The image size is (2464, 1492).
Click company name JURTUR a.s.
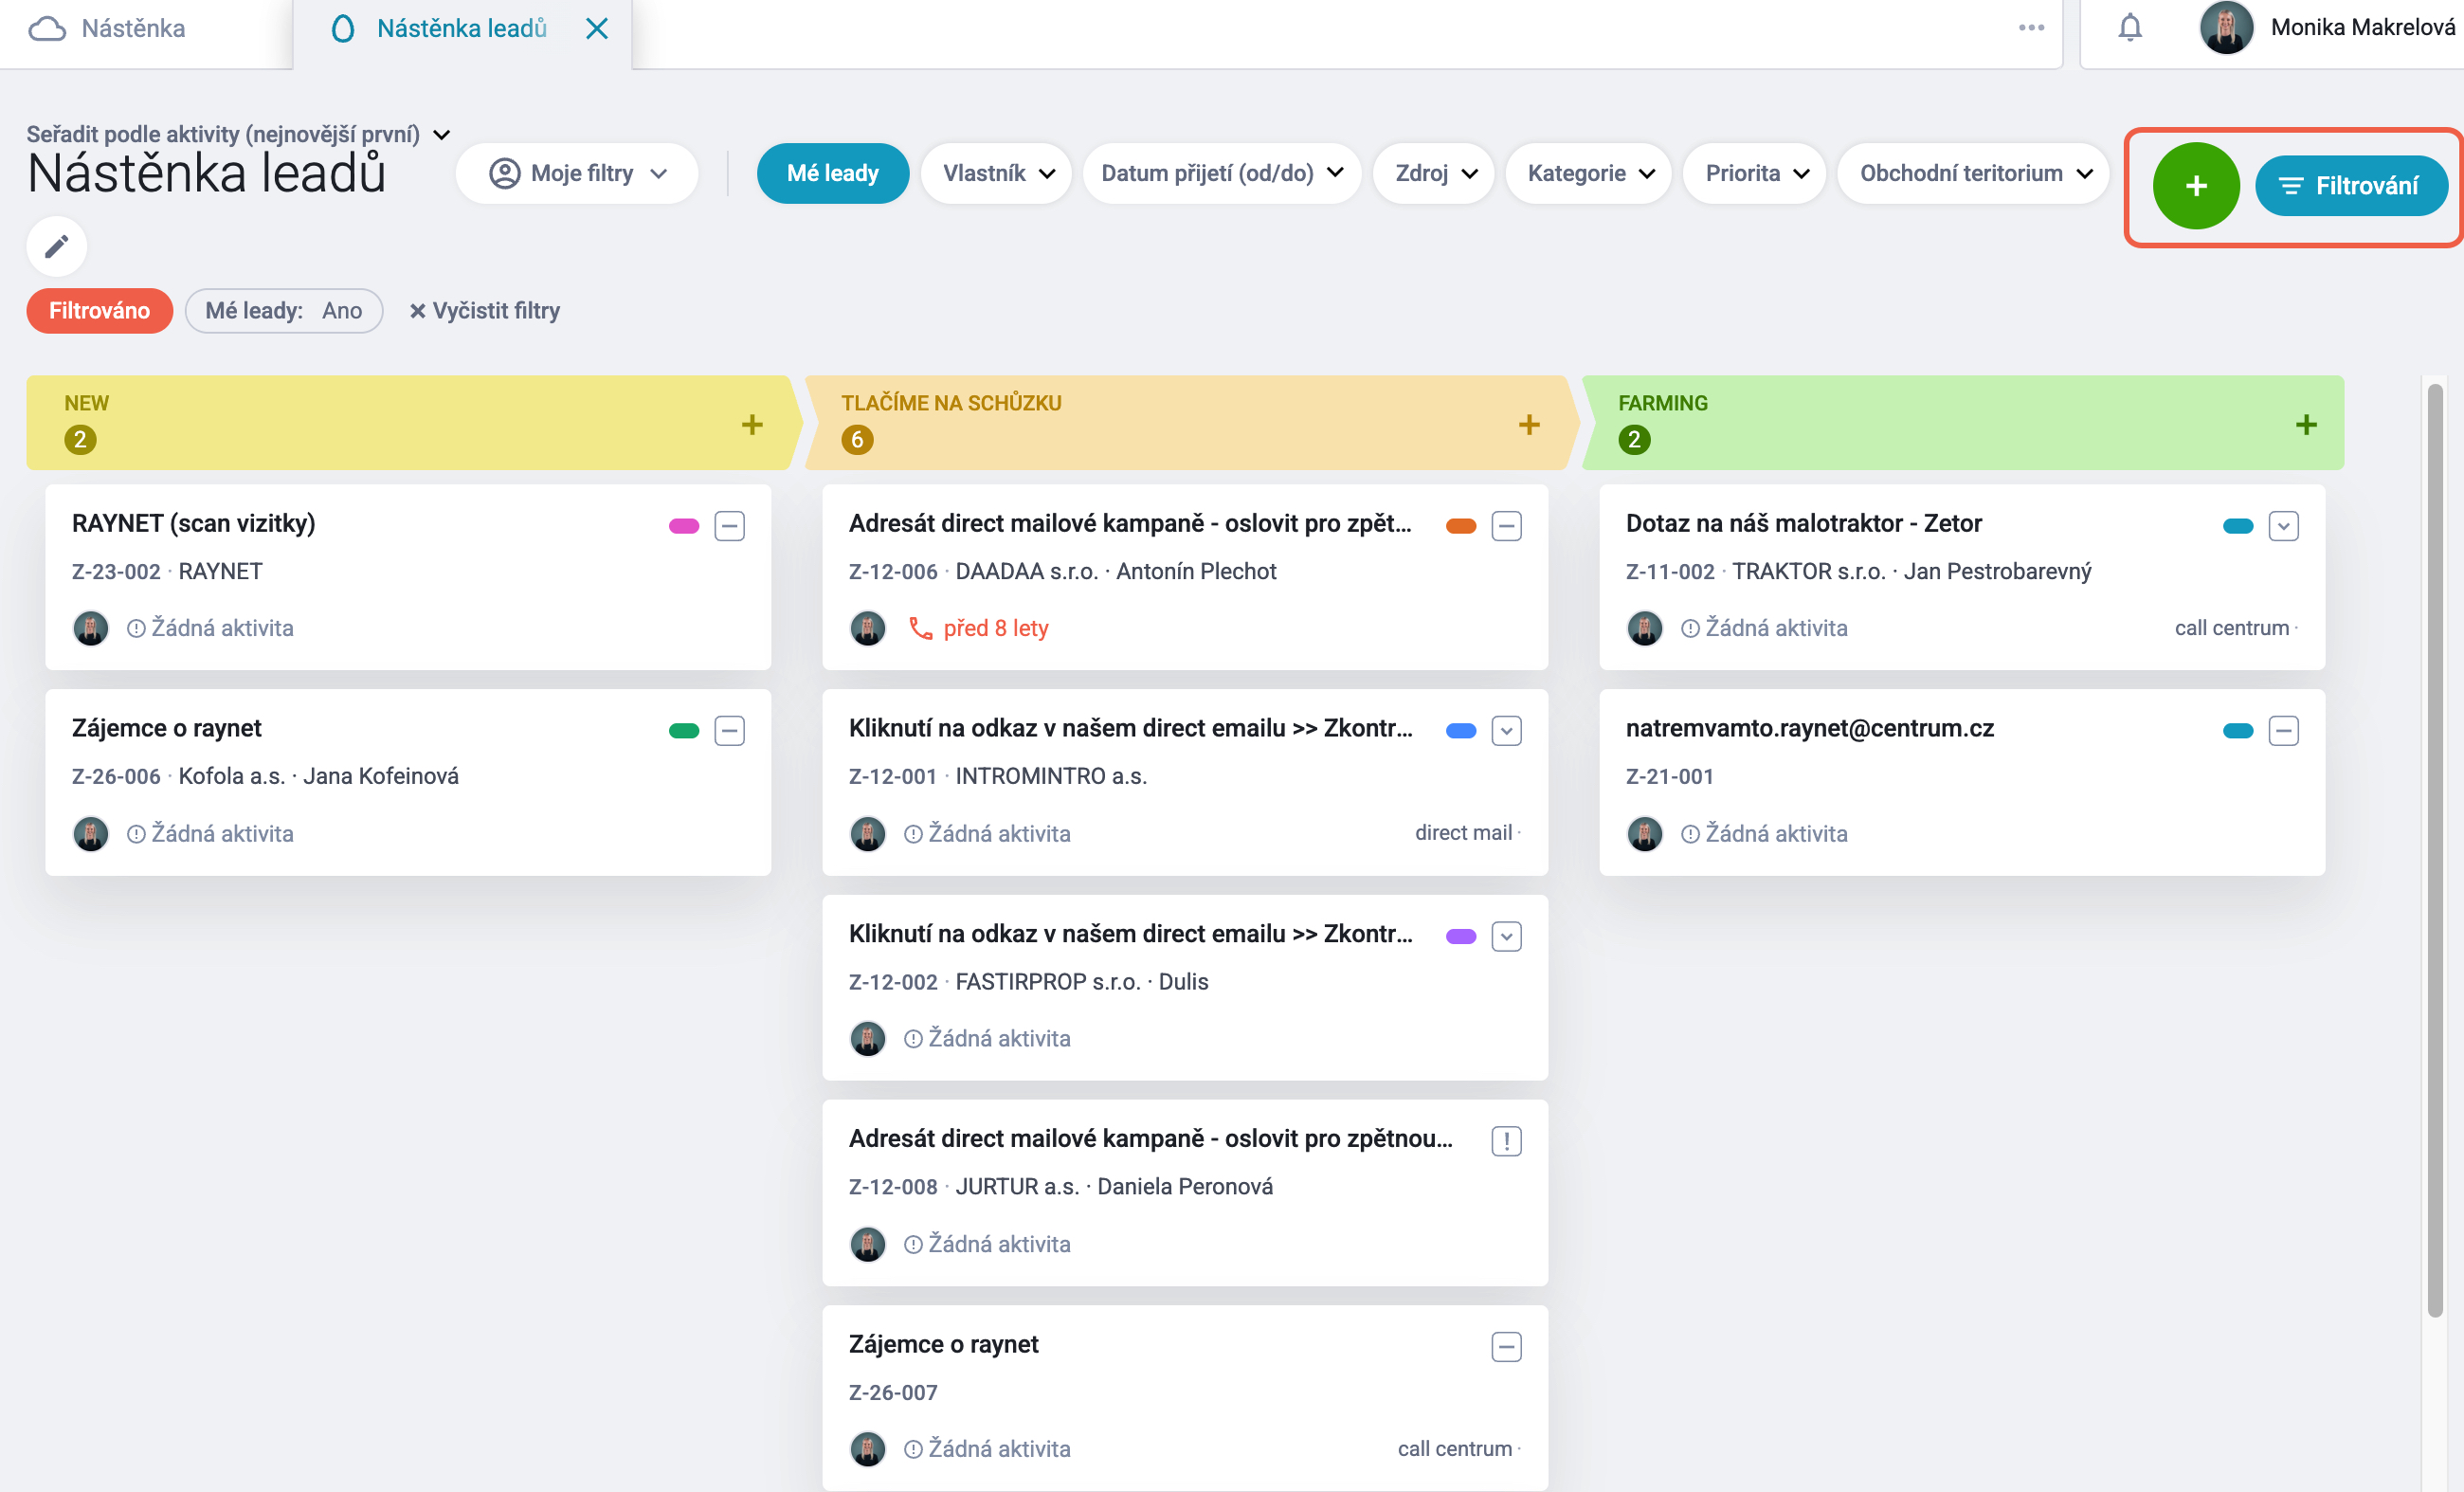pos(1017,1187)
